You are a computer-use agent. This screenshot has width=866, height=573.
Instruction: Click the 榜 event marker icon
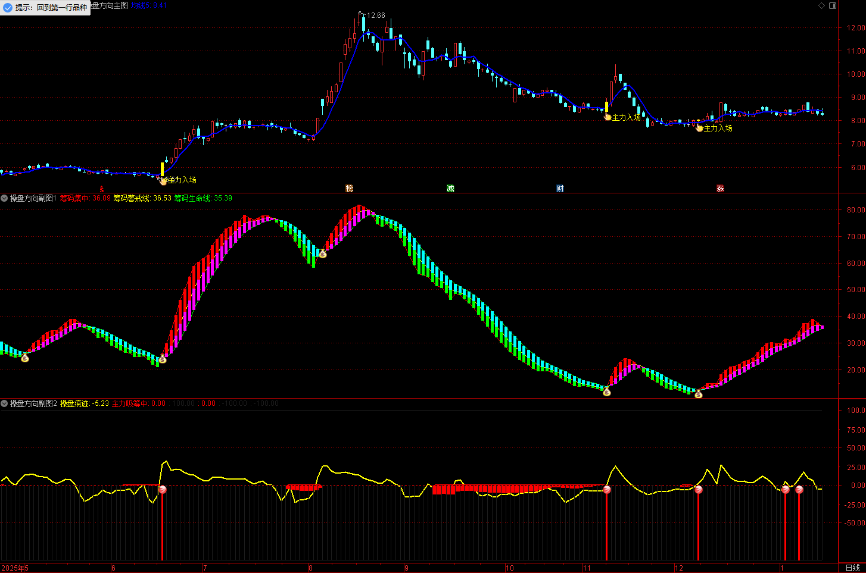tap(350, 189)
